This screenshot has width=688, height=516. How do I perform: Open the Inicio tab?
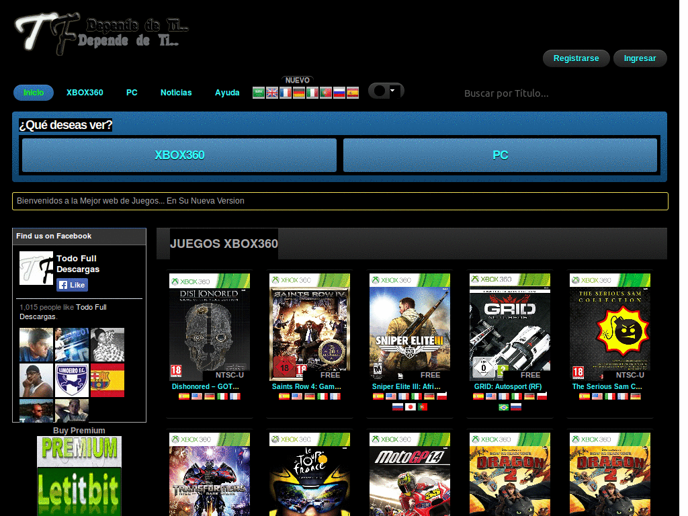[34, 93]
